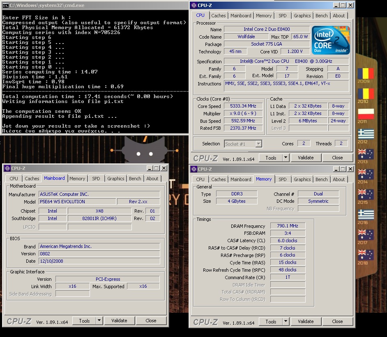Expand Tools arrow in the Mainboard window
The width and height of the screenshot is (387, 337).
(99, 321)
